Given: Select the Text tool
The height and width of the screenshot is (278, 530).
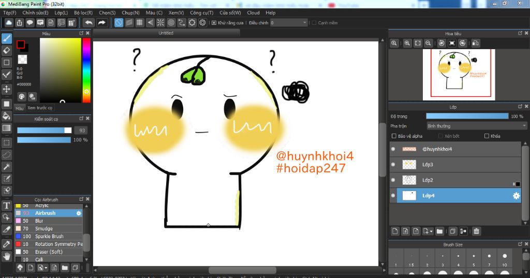Looking at the screenshot, I should coord(6,206).
